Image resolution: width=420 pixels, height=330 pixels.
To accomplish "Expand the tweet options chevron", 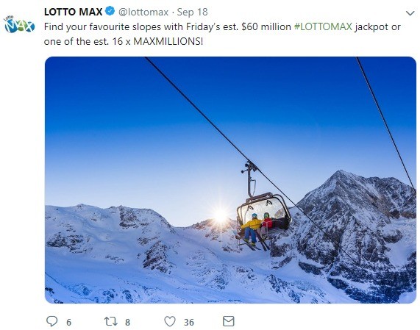I will (410, 13).
